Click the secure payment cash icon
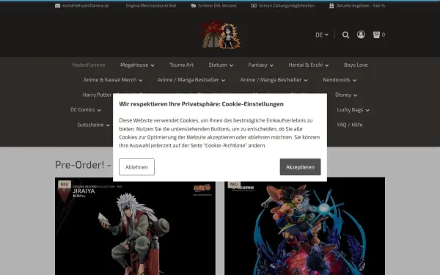This screenshot has width=440, height=275. tap(254, 6)
